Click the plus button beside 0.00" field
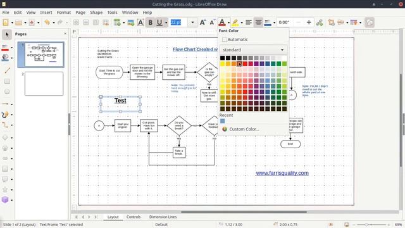 pyautogui.click(x=309, y=23)
